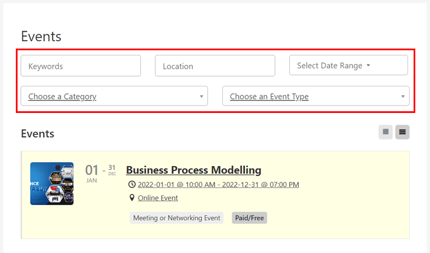Switch to grid view layout icon
The width and height of the screenshot is (430, 253).
[385, 132]
